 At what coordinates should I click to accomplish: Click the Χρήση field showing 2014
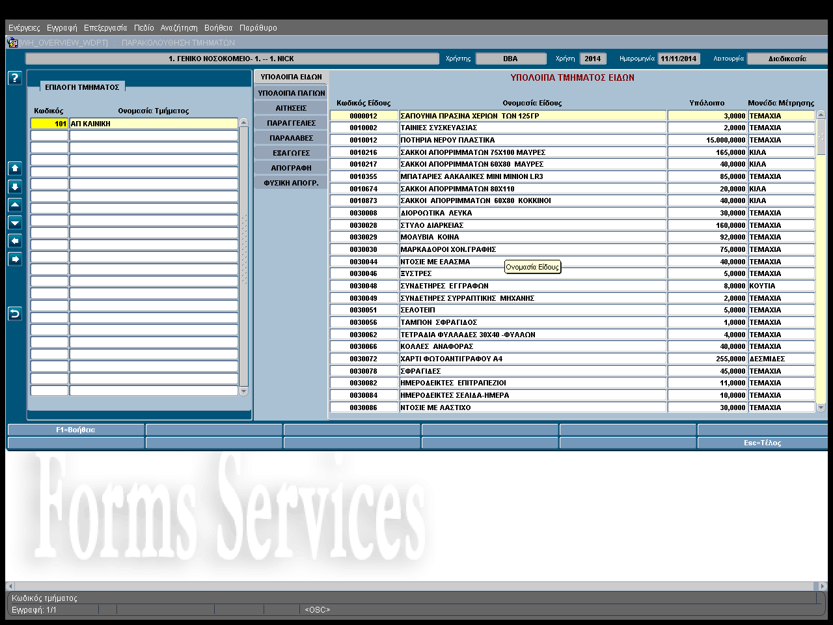point(593,59)
